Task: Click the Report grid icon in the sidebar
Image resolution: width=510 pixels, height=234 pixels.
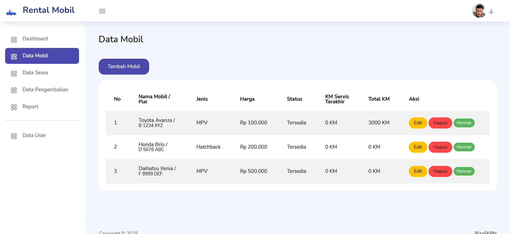Action: (x=14, y=107)
